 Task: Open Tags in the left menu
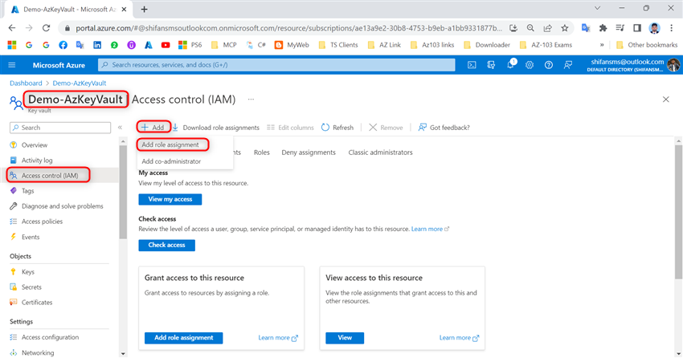tap(27, 191)
